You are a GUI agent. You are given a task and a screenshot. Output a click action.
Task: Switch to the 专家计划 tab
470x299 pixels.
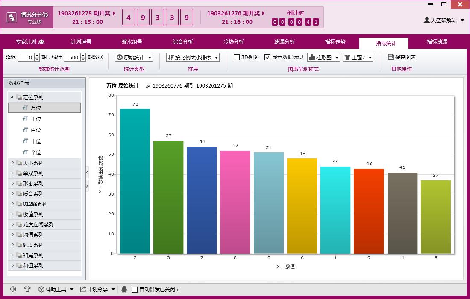pyautogui.click(x=30, y=41)
